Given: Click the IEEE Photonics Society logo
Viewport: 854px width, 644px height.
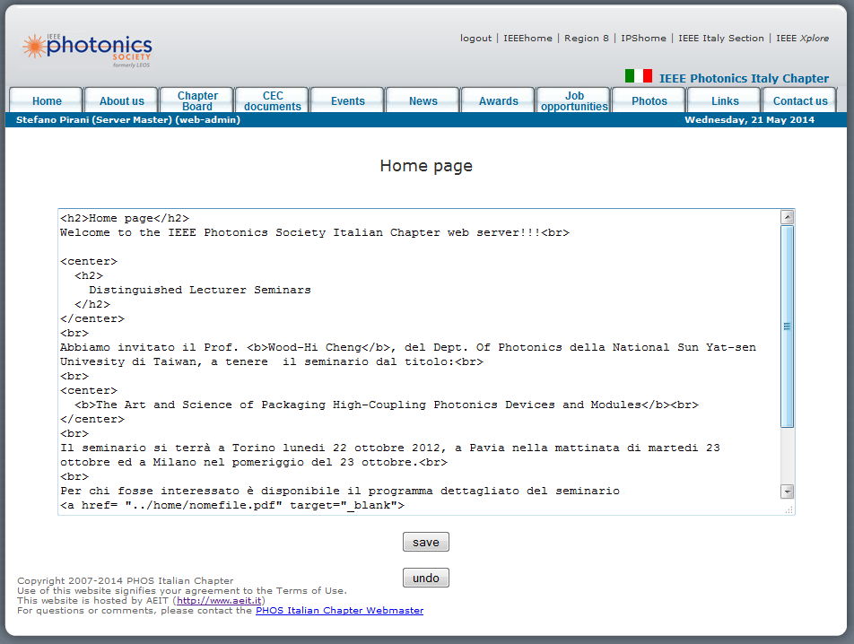Looking at the screenshot, I should [x=87, y=50].
